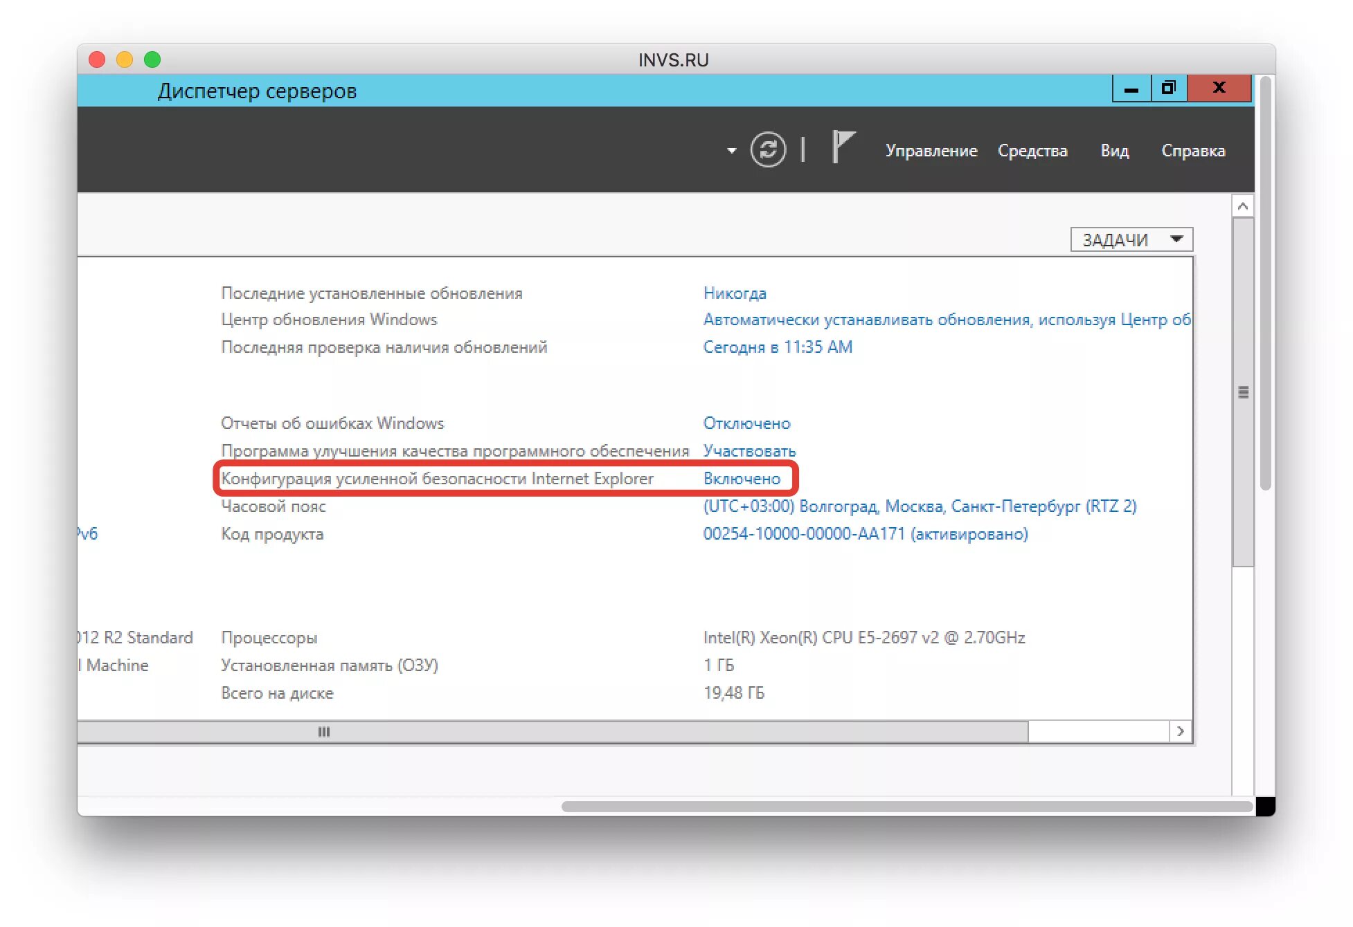Click "Никогда" for last installed updates

(x=735, y=293)
